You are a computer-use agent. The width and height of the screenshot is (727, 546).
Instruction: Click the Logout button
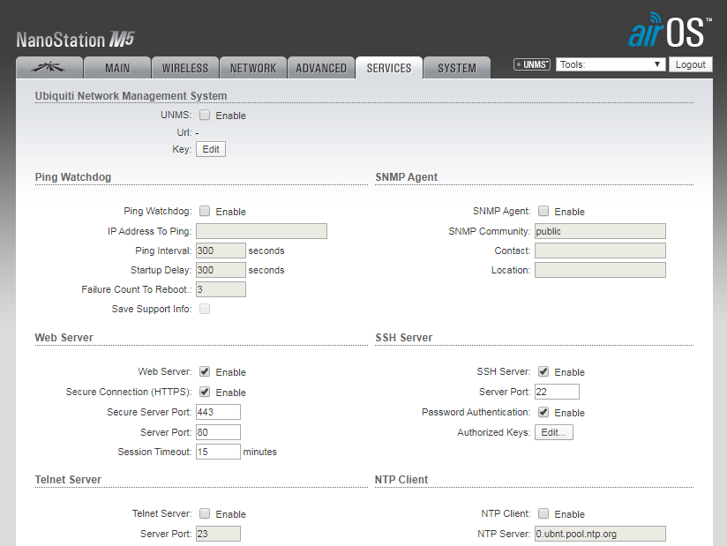point(690,64)
